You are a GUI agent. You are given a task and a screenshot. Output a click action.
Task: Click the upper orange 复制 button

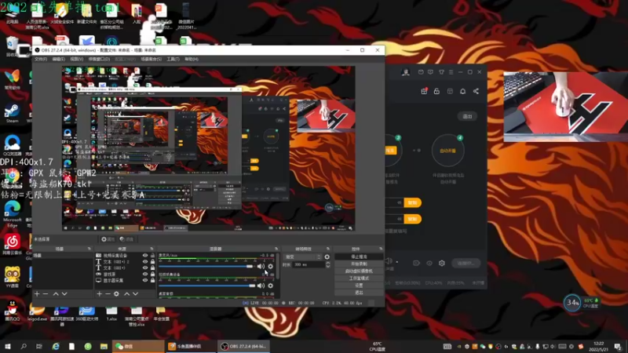coord(413,202)
